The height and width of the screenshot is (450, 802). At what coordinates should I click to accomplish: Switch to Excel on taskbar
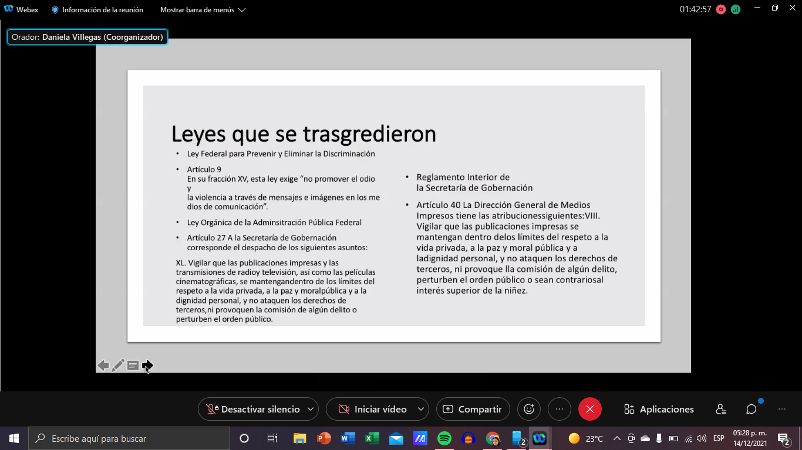click(x=372, y=438)
